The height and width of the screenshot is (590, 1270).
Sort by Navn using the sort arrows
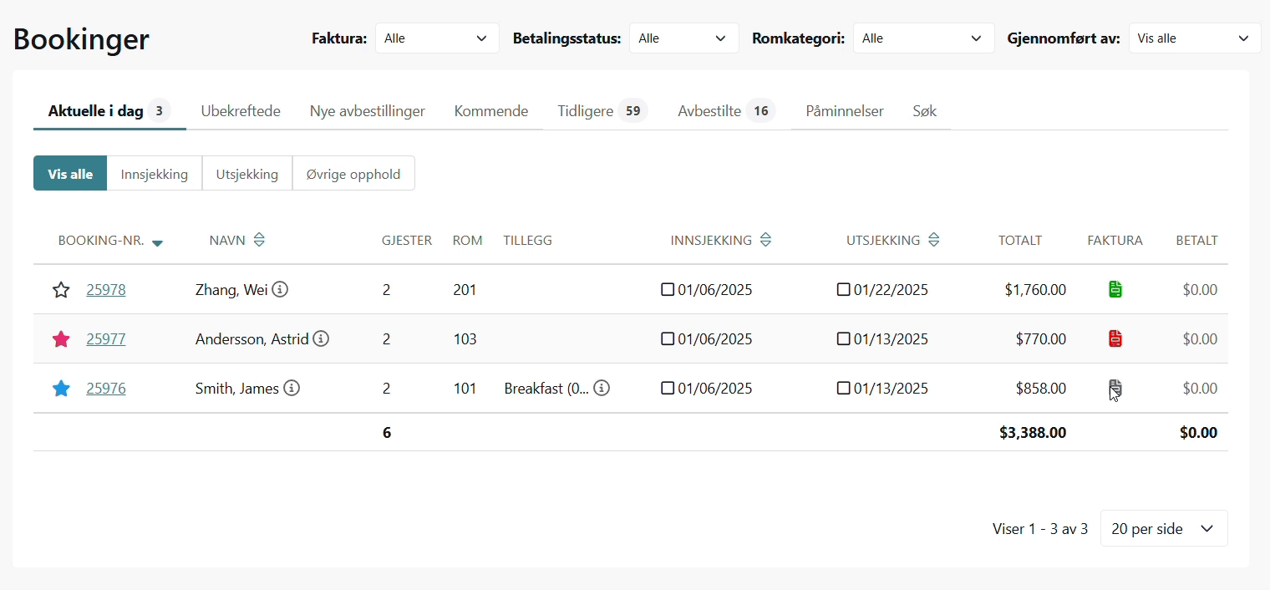pyautogui.click(x=259, y=241)
